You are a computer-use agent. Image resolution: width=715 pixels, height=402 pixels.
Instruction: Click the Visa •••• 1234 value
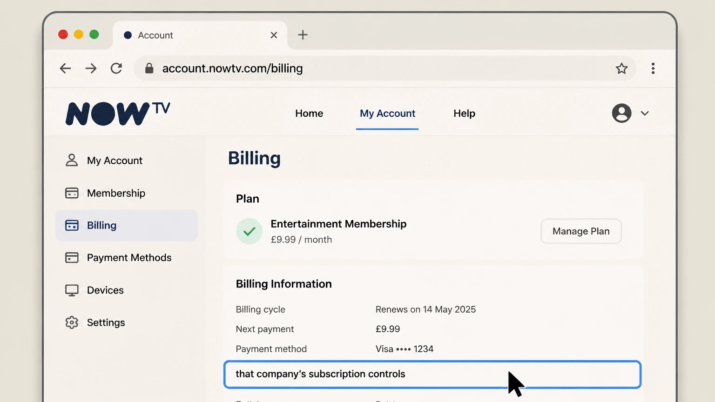(405, 349)
